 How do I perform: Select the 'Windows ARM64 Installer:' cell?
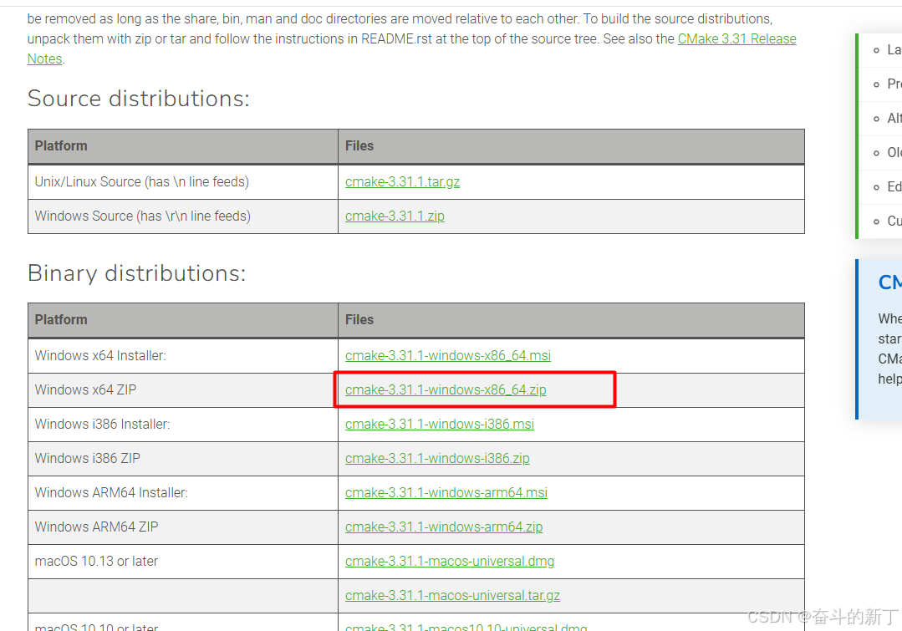point(183,492)
